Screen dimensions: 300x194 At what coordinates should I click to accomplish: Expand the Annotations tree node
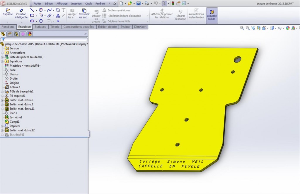point(2,53)
